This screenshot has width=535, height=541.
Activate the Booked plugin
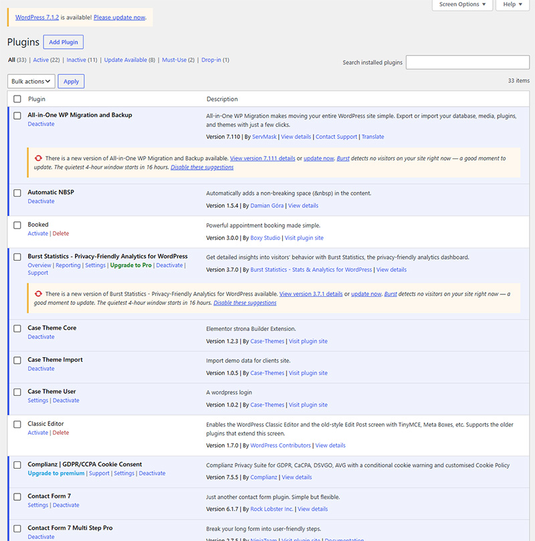click(38, 233)
